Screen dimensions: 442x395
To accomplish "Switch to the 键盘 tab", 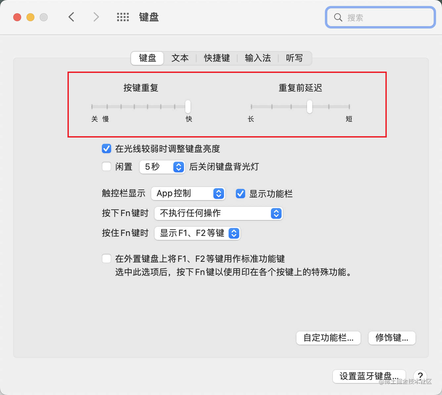I will [147, 58].
